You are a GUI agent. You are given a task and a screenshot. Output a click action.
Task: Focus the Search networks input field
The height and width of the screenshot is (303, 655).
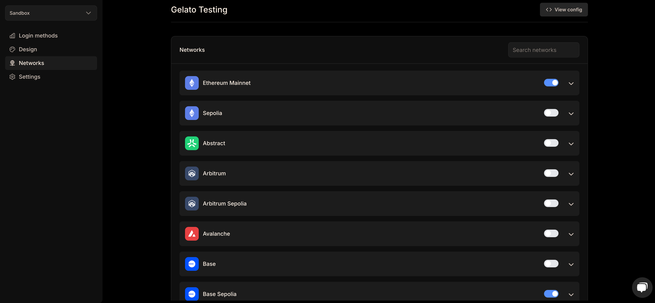click(543, 50)
